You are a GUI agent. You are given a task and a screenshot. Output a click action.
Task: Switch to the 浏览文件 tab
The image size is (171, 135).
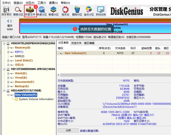click(x=76, y=43)
